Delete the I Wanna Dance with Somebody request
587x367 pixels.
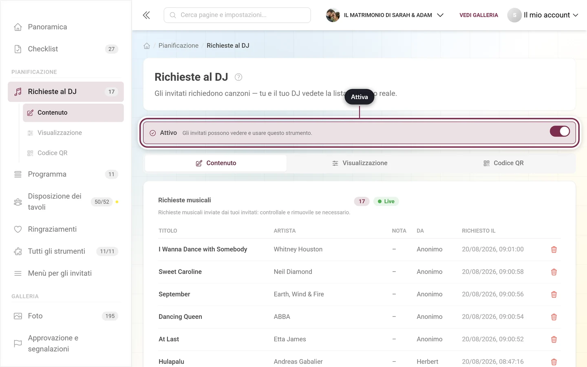pos(554,250)
